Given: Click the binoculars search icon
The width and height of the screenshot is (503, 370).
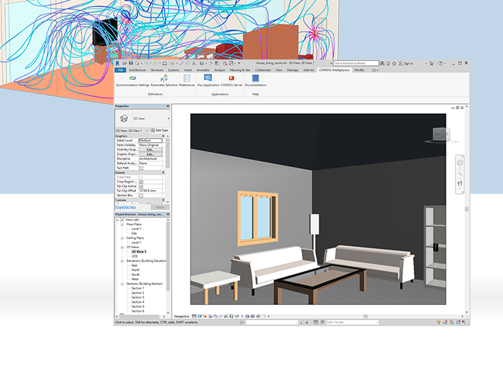Looking at the screenshot, I should pyautogui.click(x=383, y=64).
